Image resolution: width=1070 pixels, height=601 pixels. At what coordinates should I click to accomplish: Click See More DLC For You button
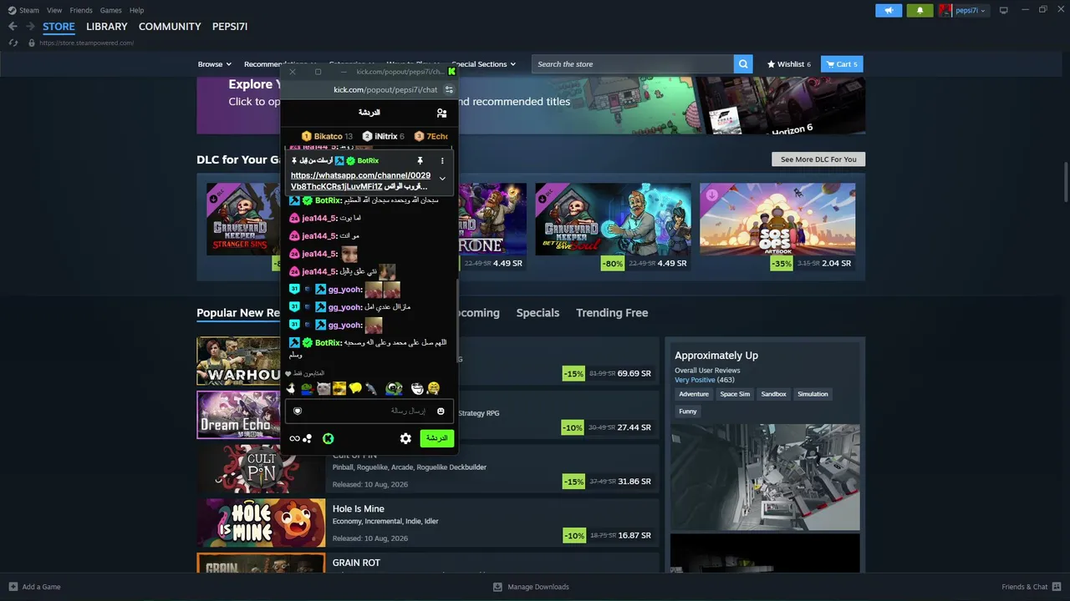coord(818,159)
